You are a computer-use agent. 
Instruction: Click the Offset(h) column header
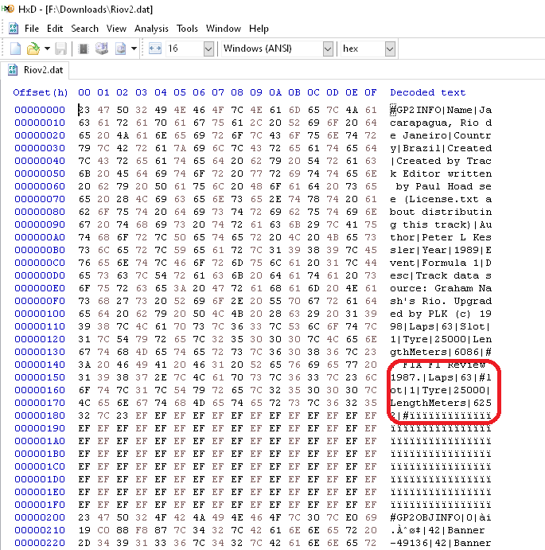tap(40, 92)
